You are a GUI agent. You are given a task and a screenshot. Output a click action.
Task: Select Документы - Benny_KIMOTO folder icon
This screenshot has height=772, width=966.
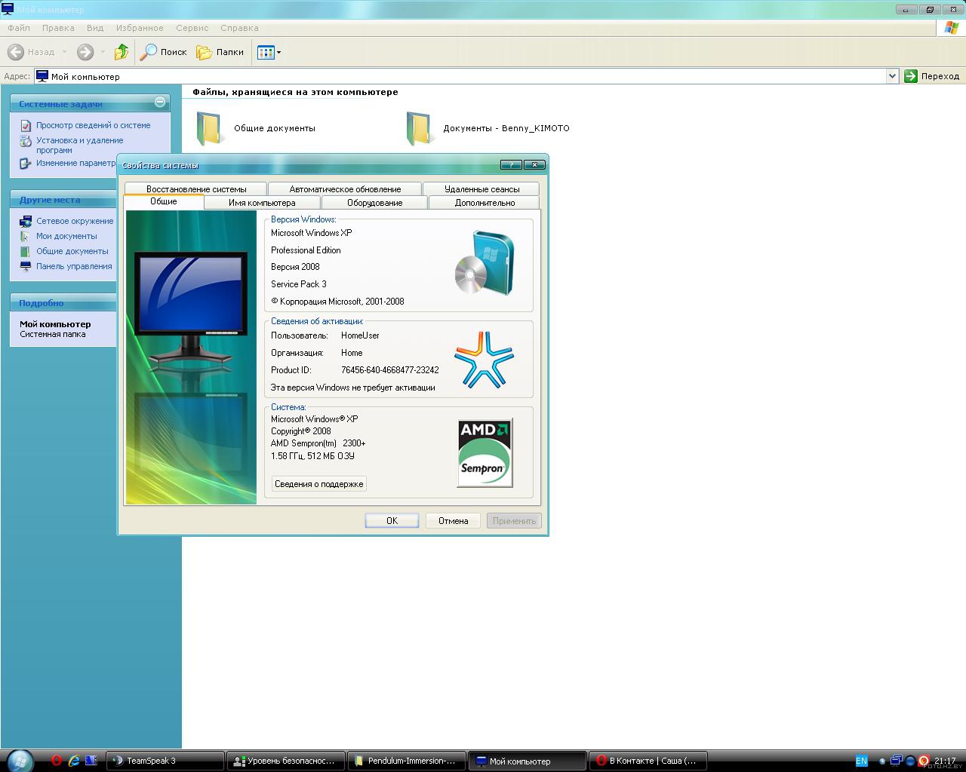pos(420,128)
